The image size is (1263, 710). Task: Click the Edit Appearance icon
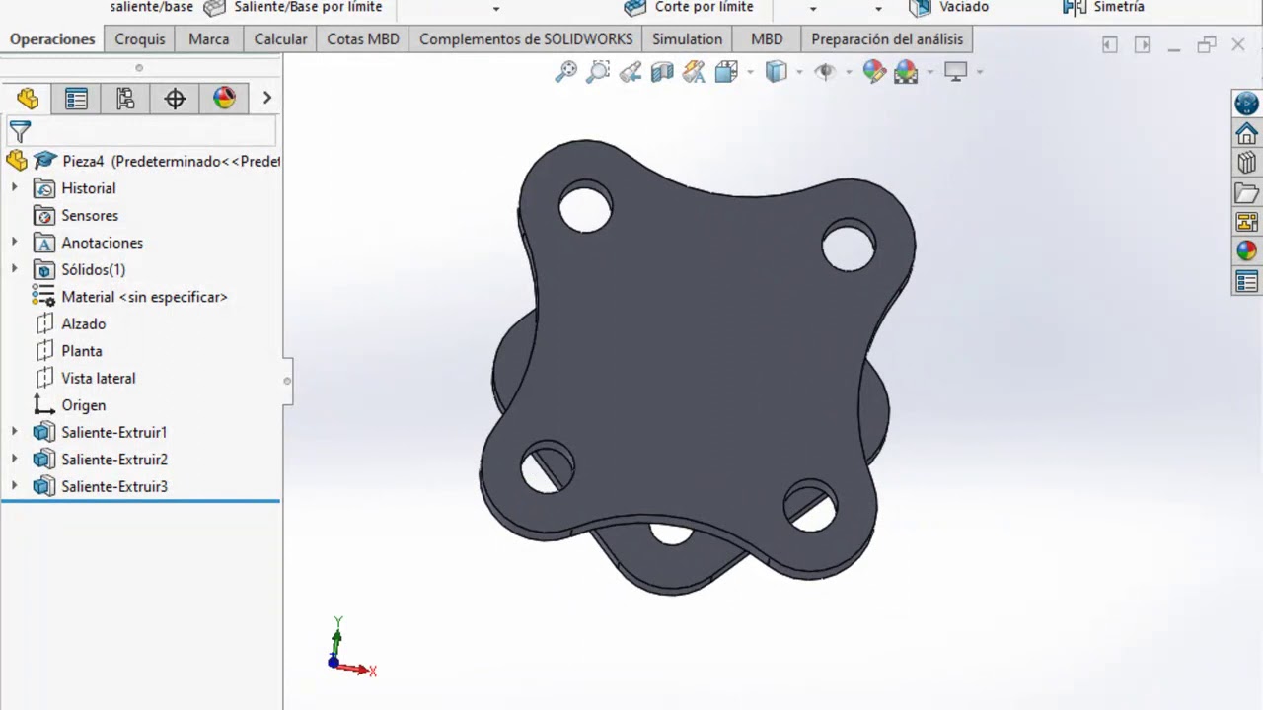click(x=874, y=71)
